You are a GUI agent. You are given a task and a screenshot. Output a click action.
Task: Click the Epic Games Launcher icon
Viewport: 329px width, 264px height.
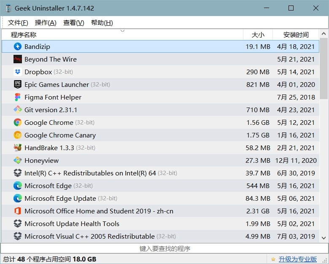click(18, 84)
